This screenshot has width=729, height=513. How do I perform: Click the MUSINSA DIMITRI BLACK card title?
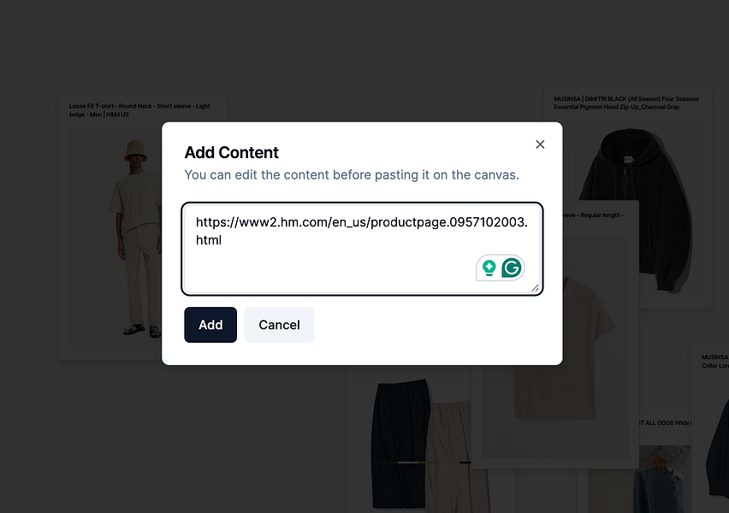(625, 103)
